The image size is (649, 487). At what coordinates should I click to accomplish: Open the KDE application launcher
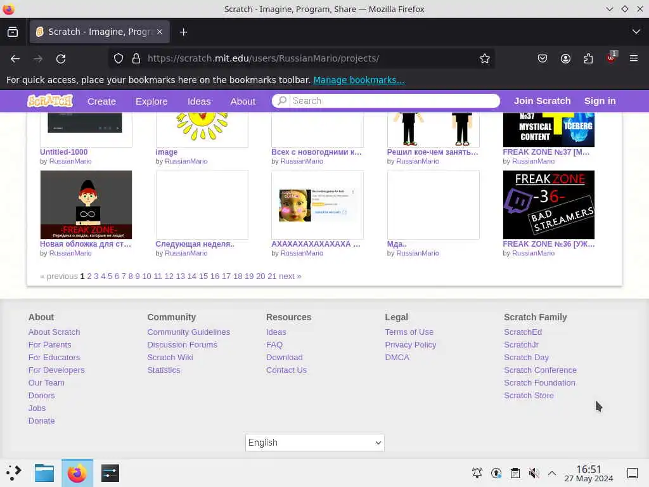(x=14, y=473)
